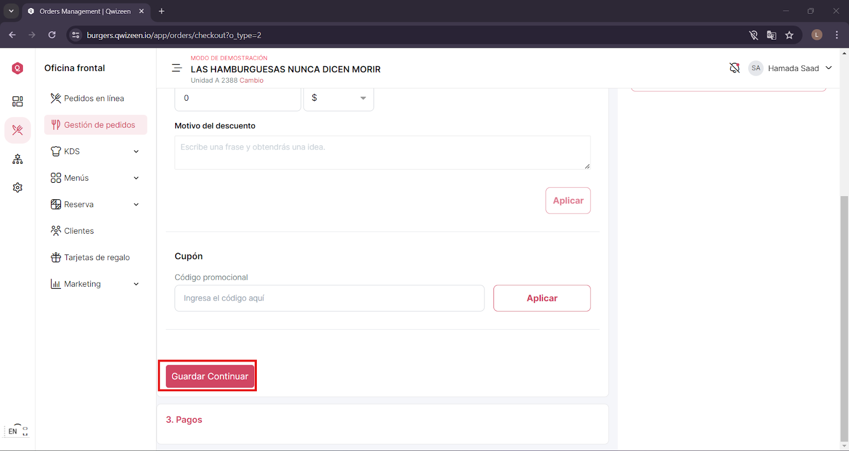
Task: Click the Qwizeen logo icon
Action: coord(18,68)
